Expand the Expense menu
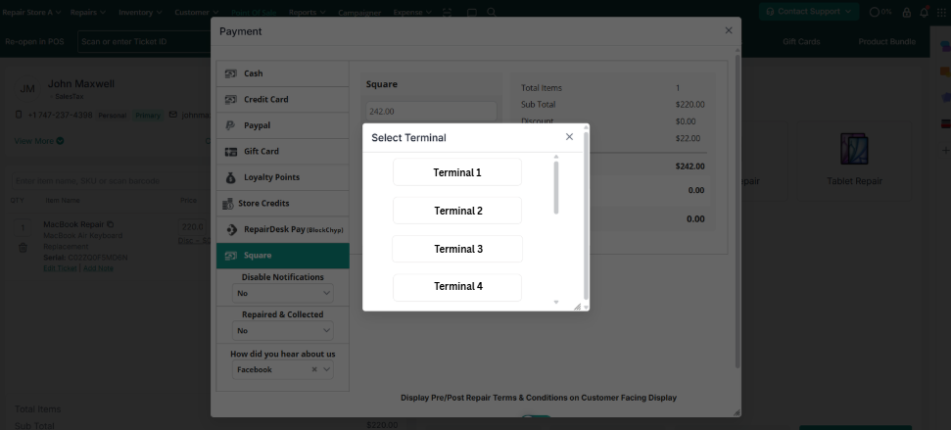 coord(412,12)
